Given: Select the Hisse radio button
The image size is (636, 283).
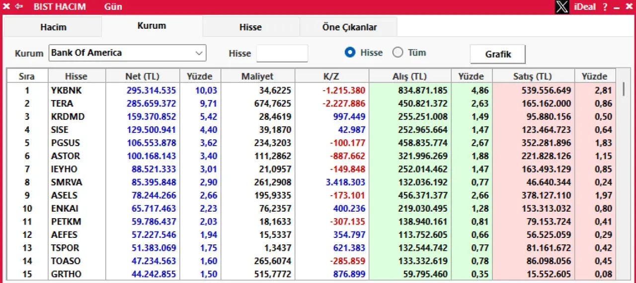Looking at the screenshot, I should coord(350,53).
